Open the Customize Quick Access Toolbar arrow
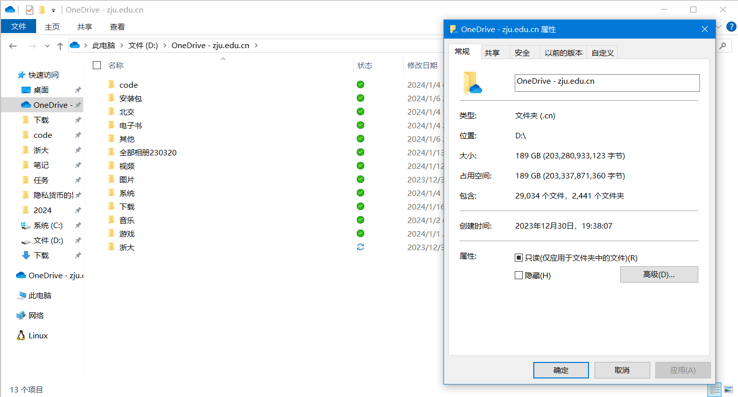Viewport: 738px width, 397px height. pos(53,10)
